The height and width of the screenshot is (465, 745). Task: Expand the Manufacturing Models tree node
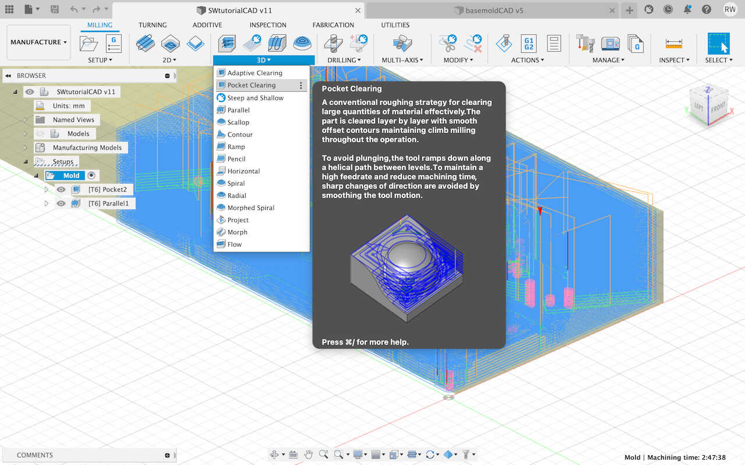pos(26,148)
